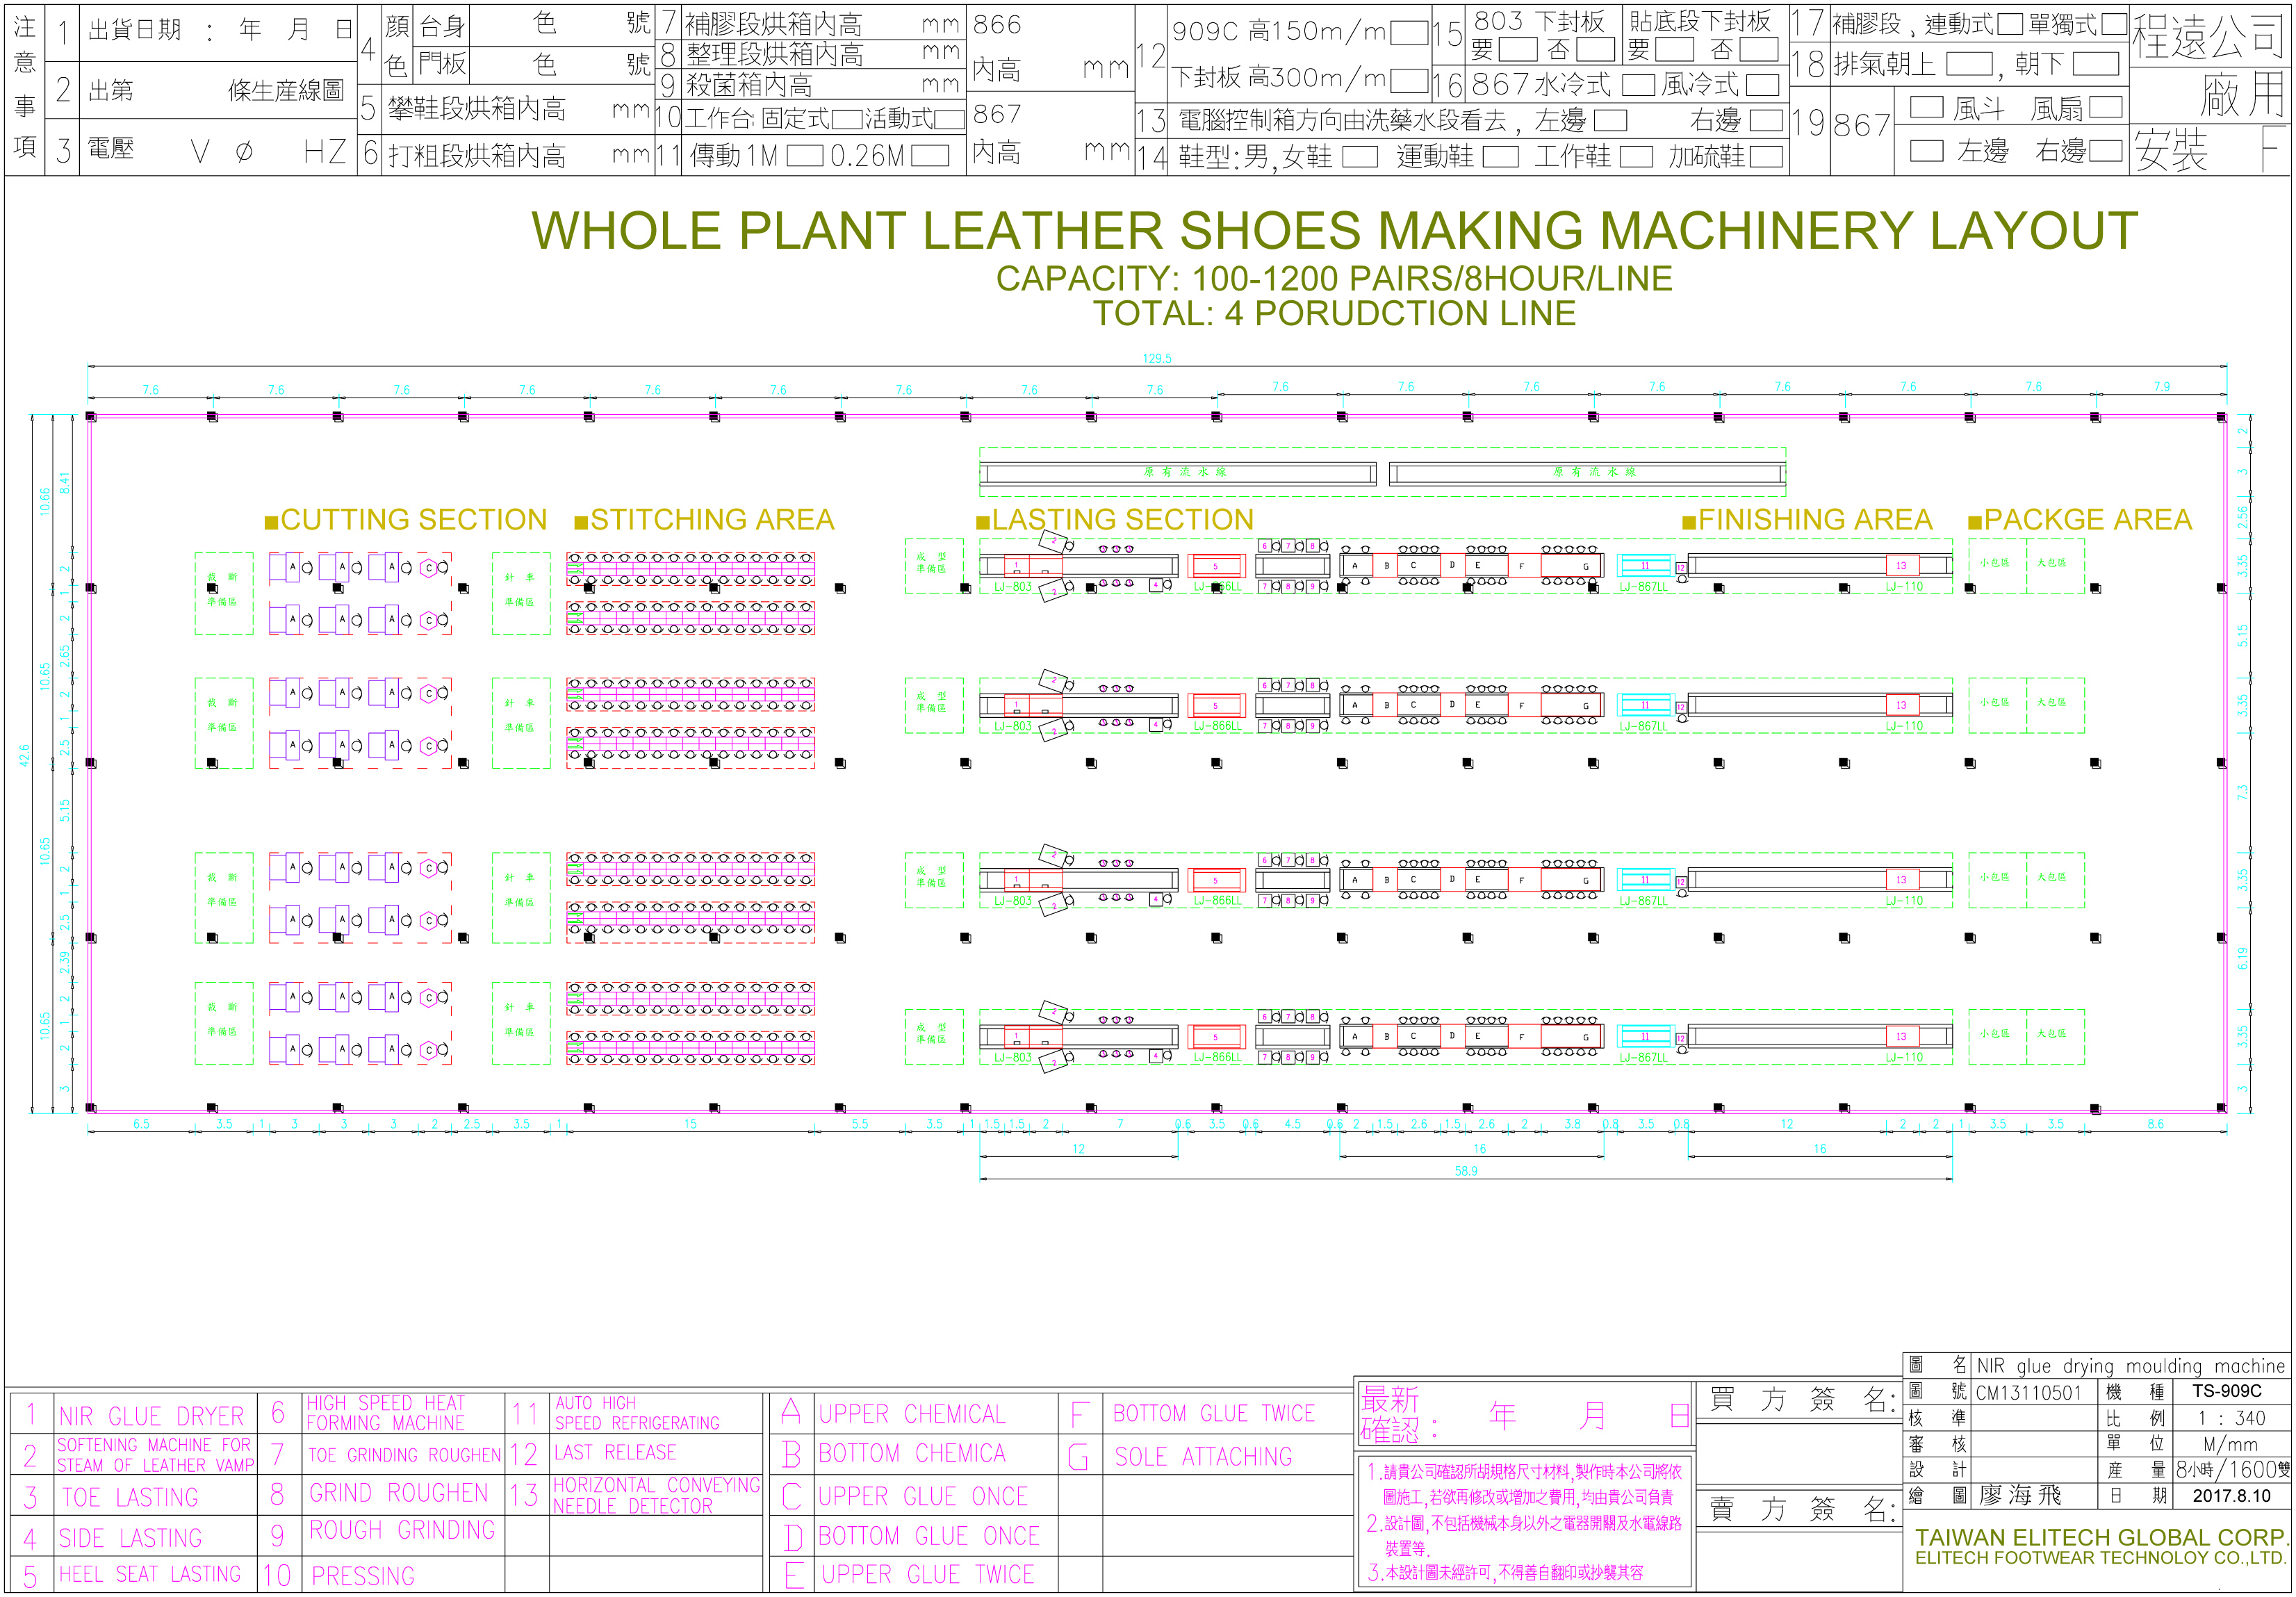
Task: Click station A box in second production line
Action: point(1355,705)
